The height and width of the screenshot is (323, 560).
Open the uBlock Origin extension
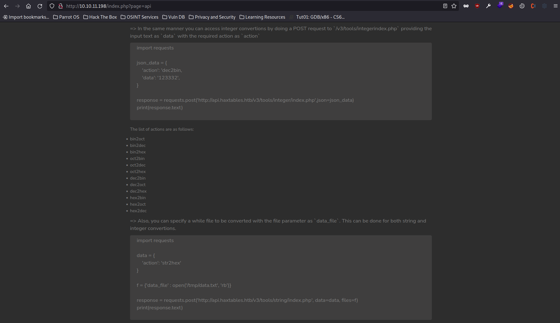pyautogui.click(x=477, y=6)
